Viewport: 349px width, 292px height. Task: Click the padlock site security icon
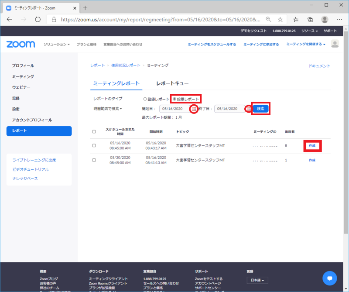[54, 20]
